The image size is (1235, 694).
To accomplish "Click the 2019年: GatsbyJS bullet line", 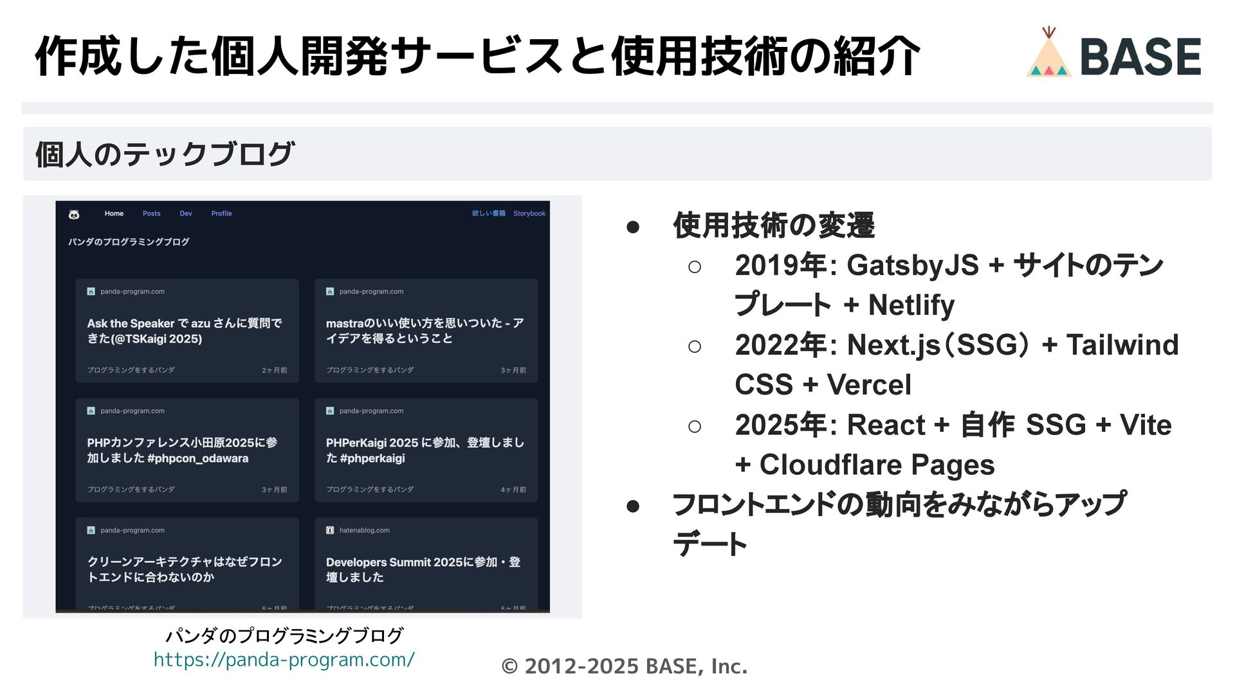I will [949, 285].
